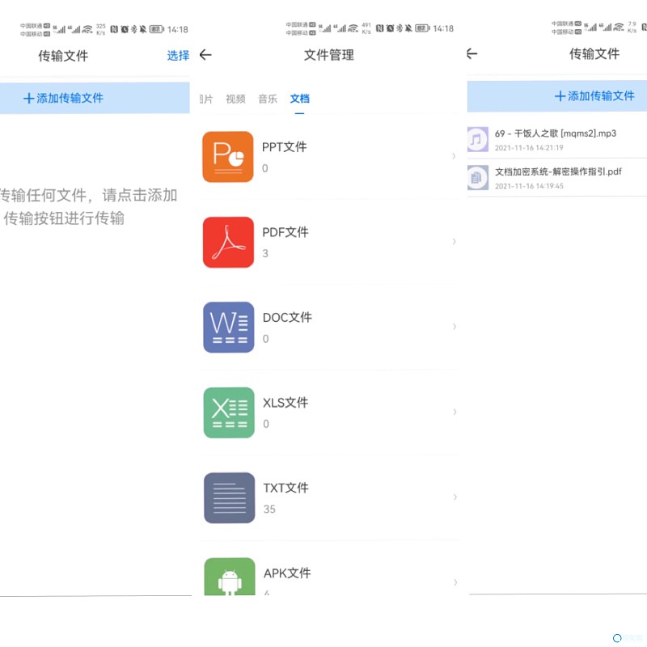Tap the music note icon of the mp3 file
The height and width of the screenshot is (647, 647).
tap(477, 139)
